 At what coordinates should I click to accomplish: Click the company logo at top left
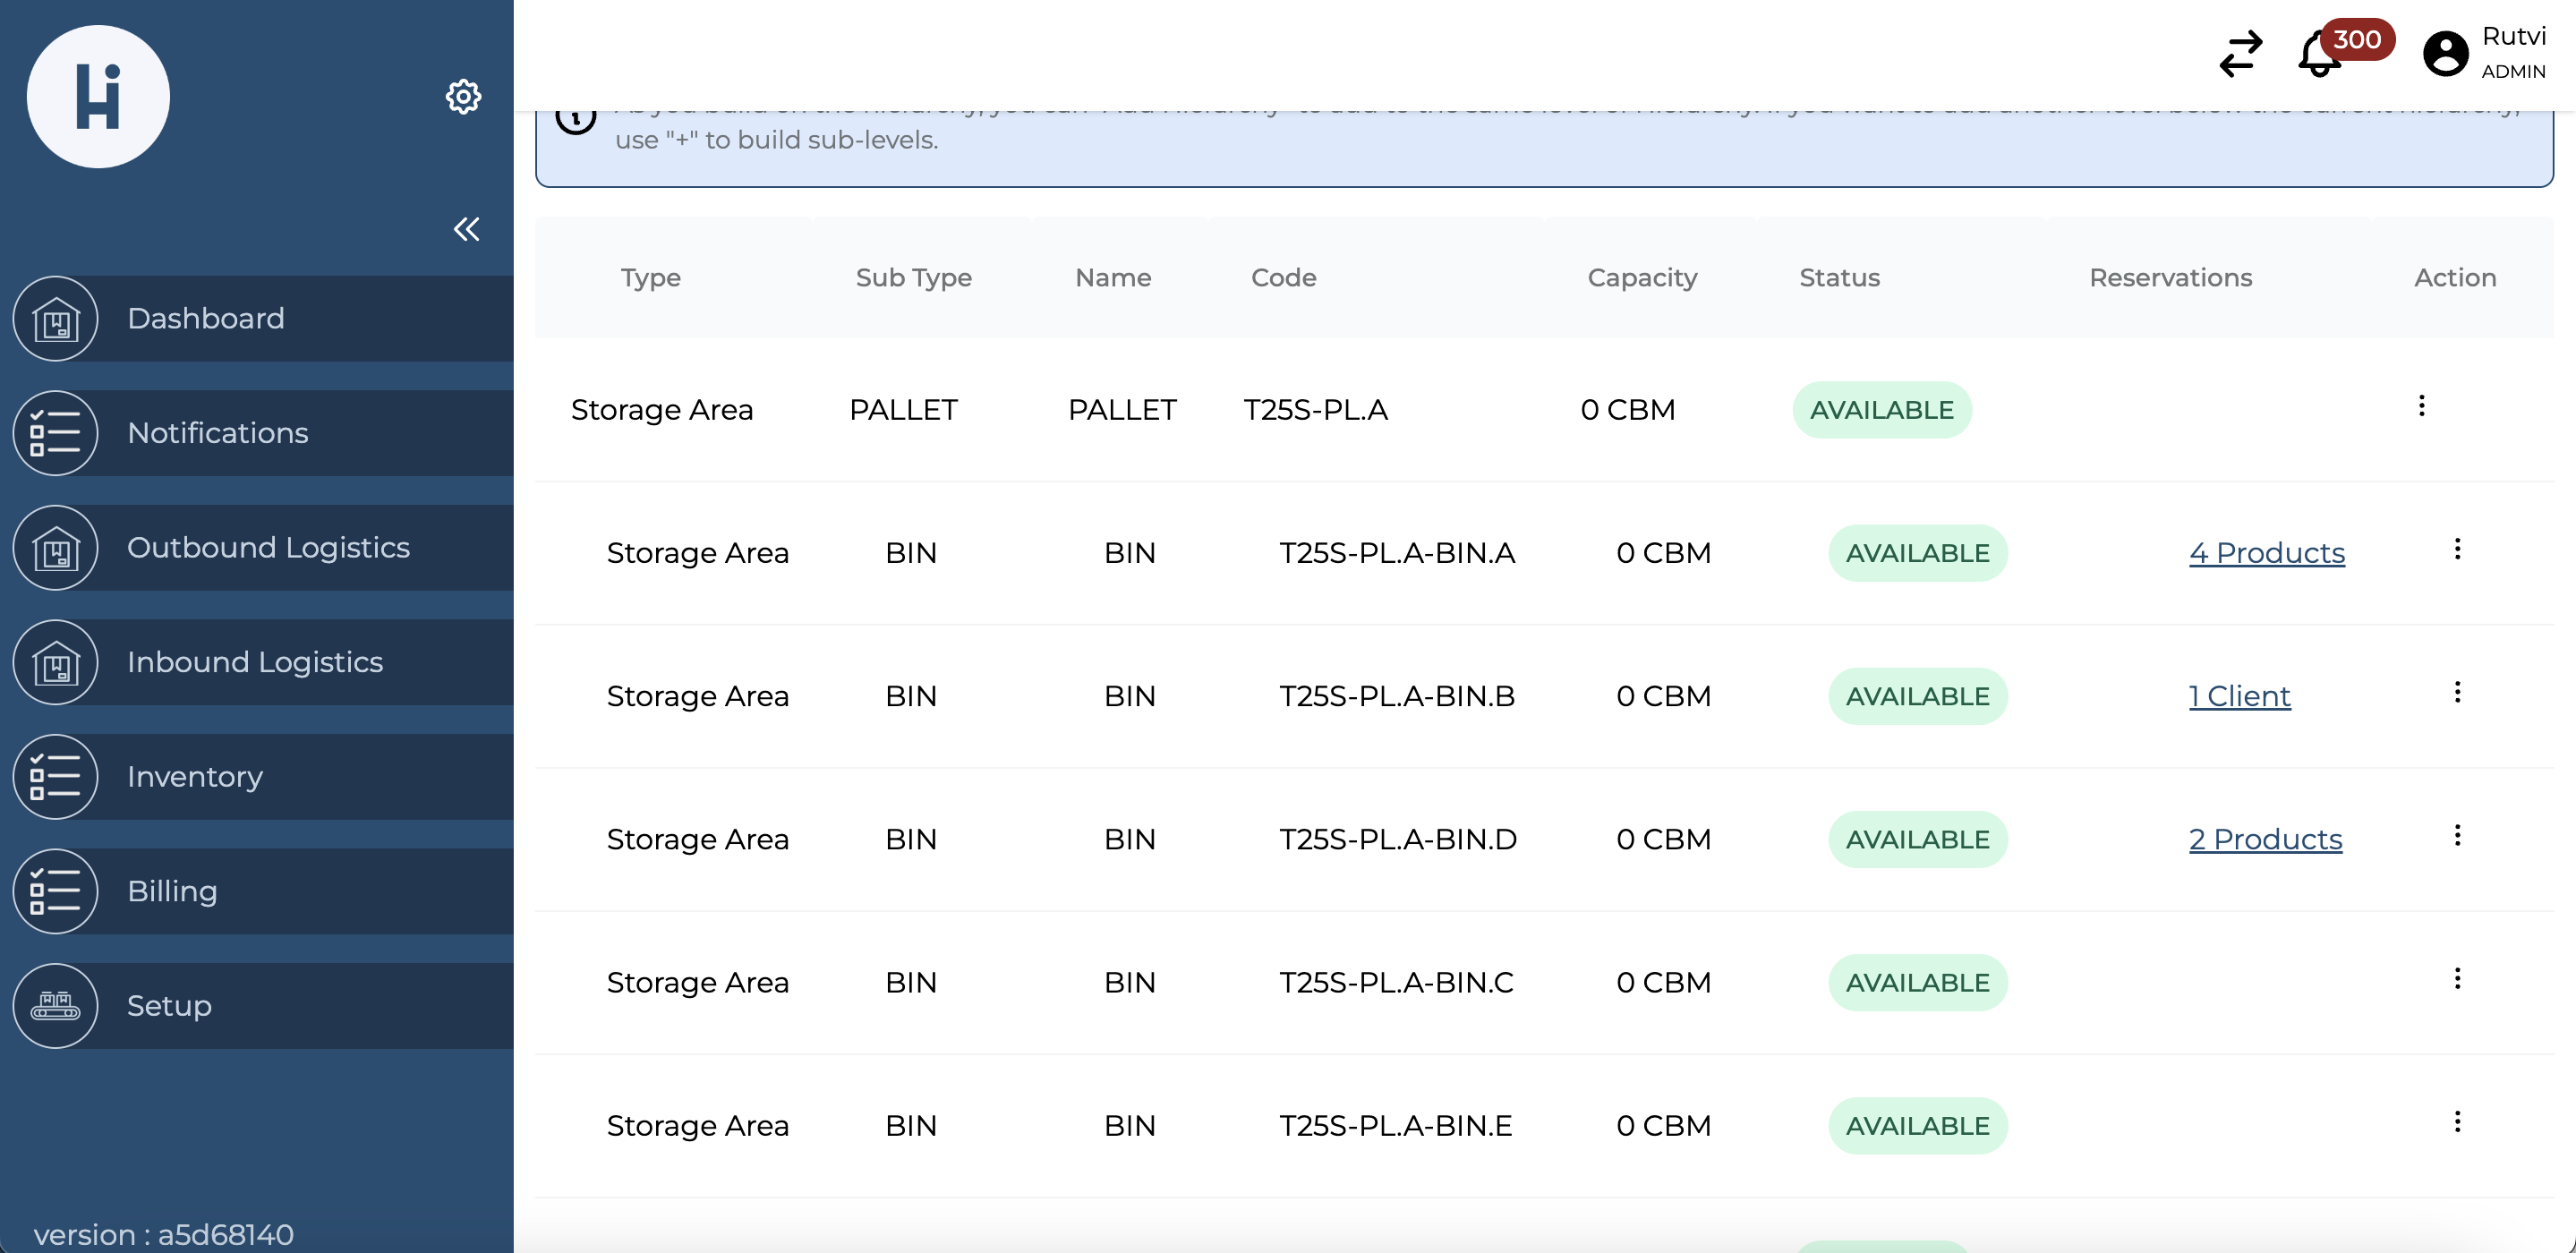click(98, 96)
